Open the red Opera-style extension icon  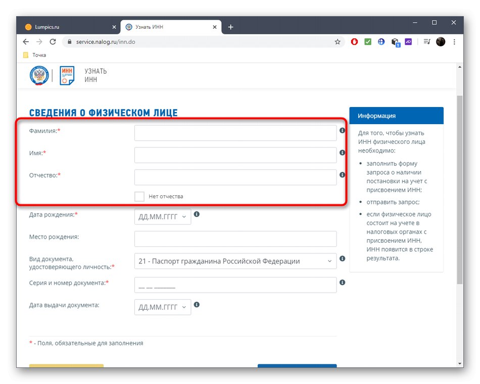click(x=354, y=41)
